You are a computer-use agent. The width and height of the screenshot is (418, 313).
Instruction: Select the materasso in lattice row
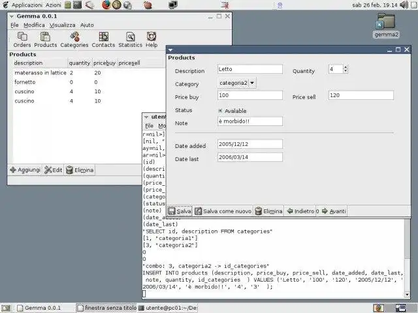tap(89, 73)
